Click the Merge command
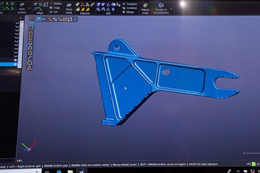This screenshot has width=260, height=173. 130,12
